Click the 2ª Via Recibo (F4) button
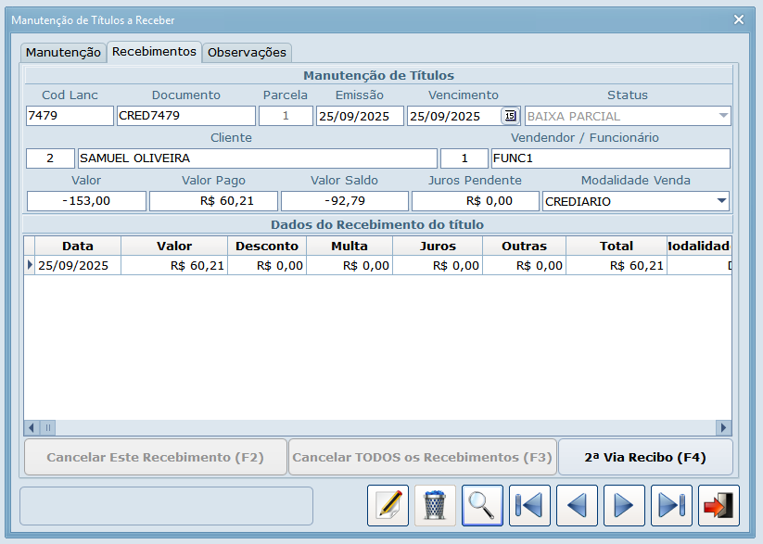The image size is (763, 544). click(x=645, y=457)
